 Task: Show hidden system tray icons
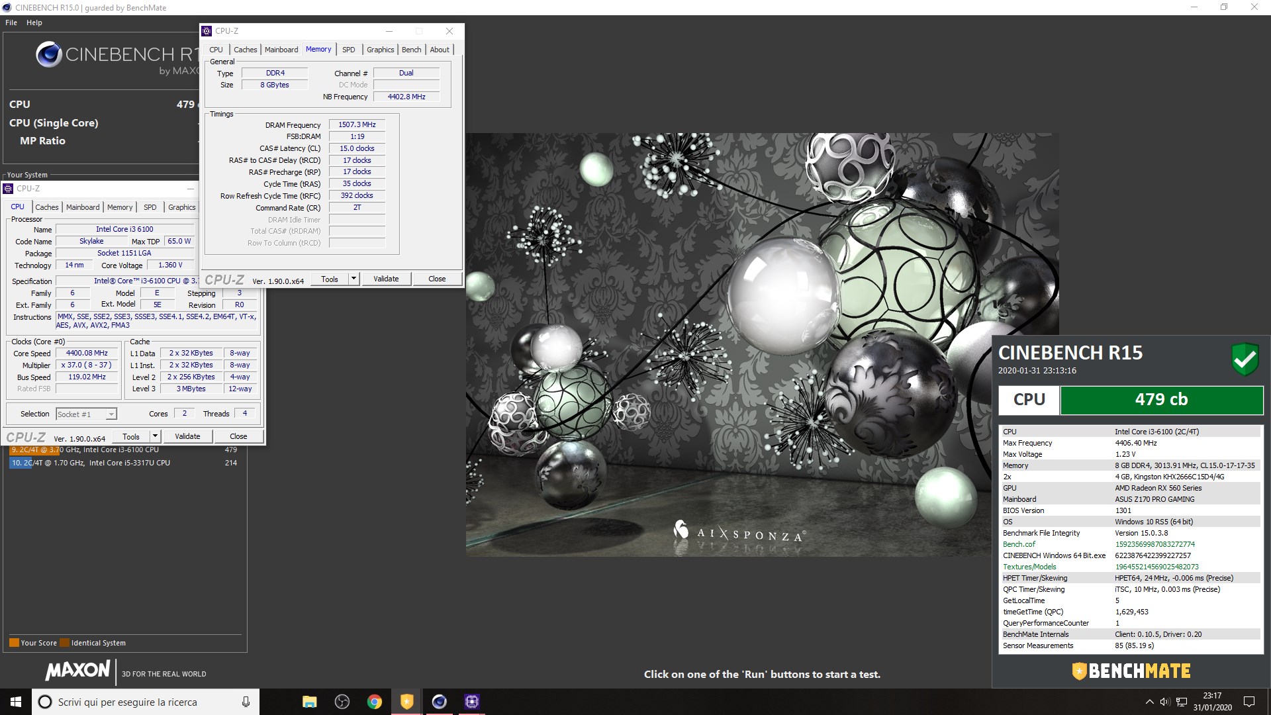coord(1149,702)
